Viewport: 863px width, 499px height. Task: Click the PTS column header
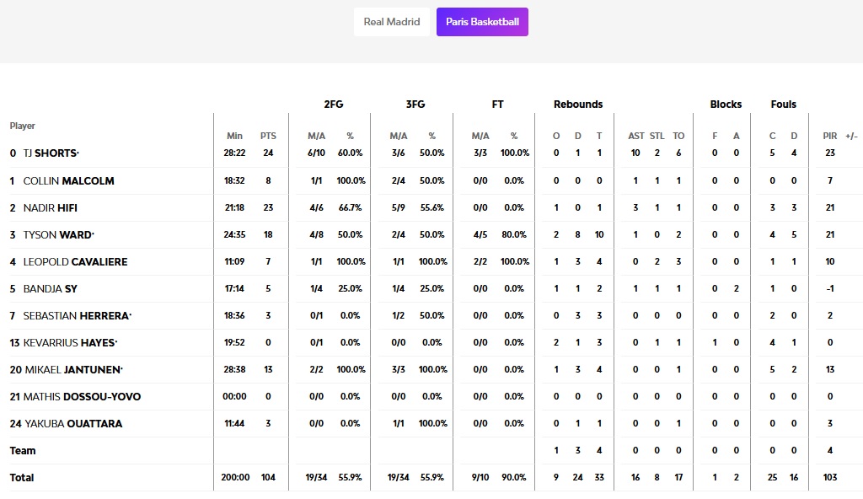click(x=268, y=136)
